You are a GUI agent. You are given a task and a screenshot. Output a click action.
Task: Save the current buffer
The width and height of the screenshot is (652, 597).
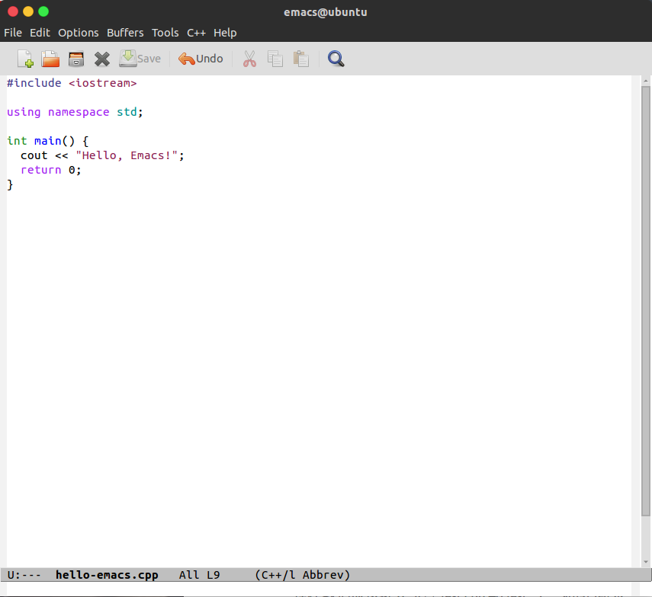140,59
